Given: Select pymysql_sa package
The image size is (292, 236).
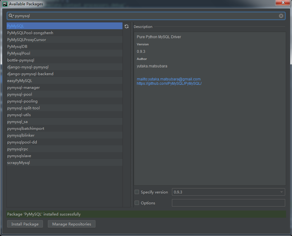Looking at the screenshot, I should coord(64,122).
